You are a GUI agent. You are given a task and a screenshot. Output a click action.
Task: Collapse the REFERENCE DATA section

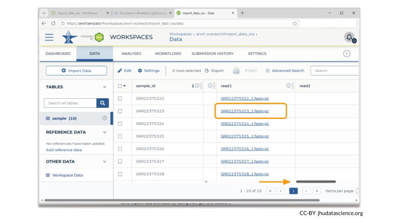[x=104, y=132]
